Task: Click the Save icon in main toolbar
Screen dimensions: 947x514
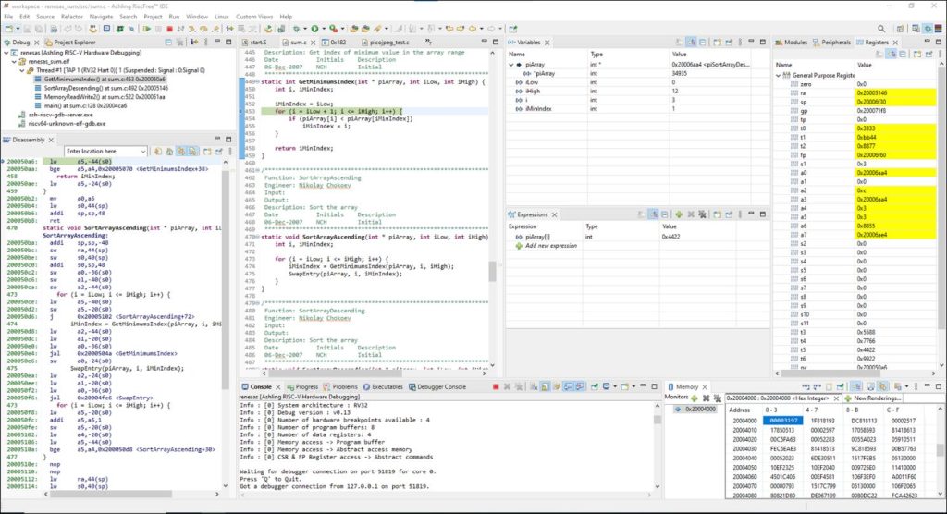Action: pos(27,29)
